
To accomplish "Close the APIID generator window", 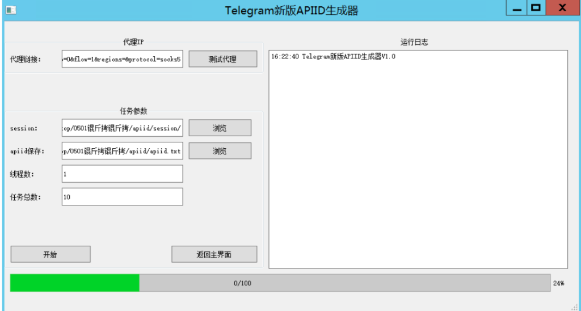I will pyautogui.click(x=562, y=8).
